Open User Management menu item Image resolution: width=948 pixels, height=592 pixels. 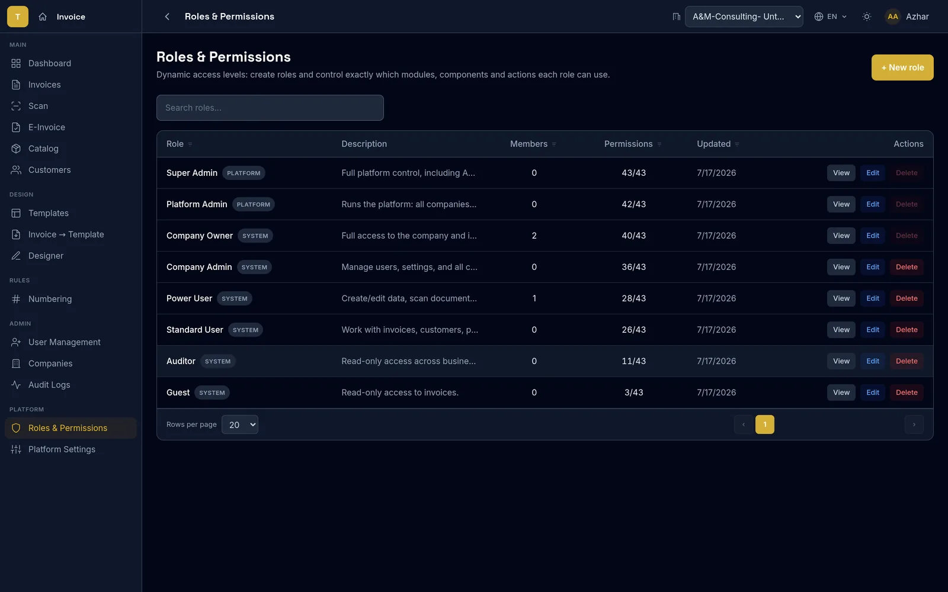point(71,342)
